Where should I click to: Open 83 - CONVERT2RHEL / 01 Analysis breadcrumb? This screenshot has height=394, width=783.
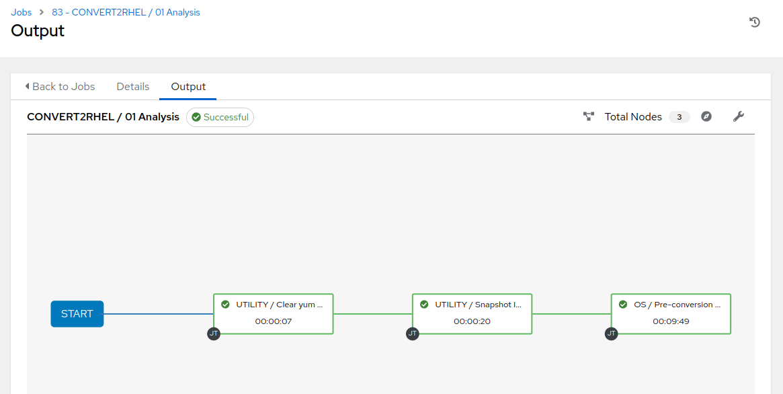(x=126, y=13)
